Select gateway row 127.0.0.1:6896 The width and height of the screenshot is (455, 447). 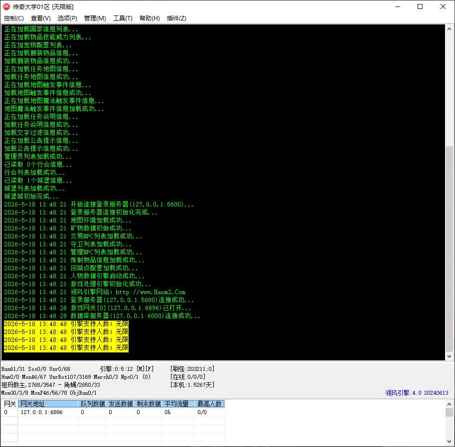coord(113,412)
